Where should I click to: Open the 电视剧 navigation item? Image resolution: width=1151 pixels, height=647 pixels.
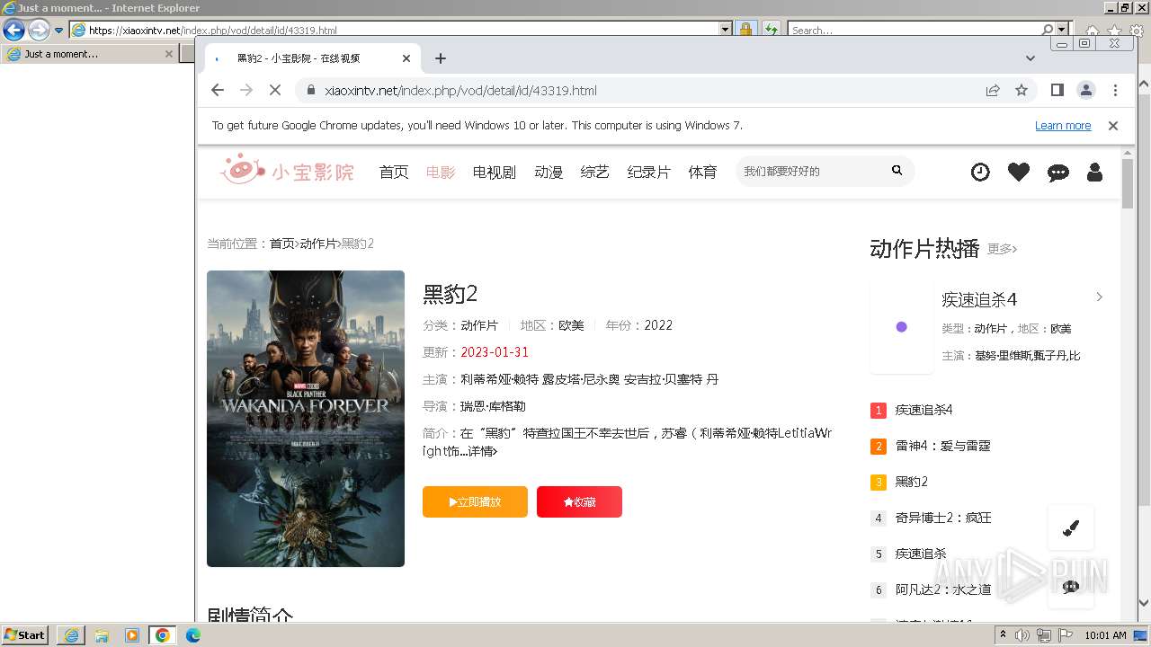(495, 172)
